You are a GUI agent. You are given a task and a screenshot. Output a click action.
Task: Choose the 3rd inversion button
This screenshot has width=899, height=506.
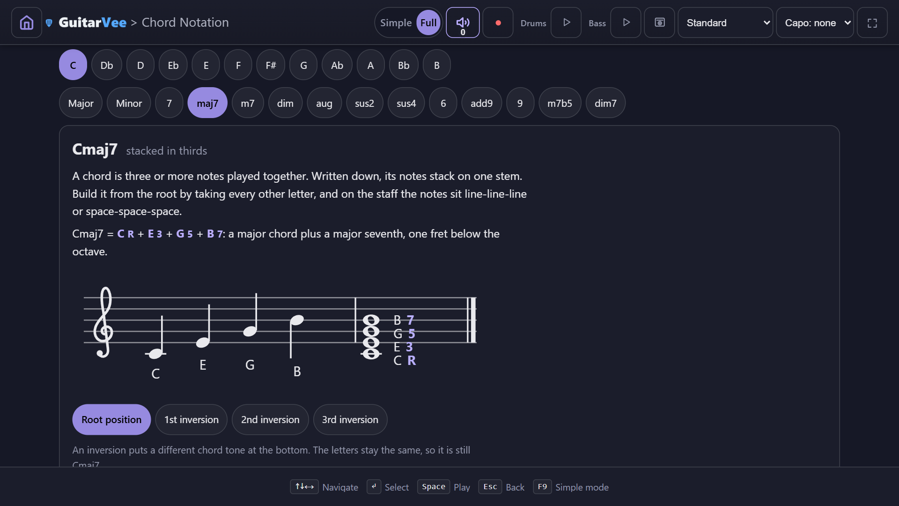point(350,419)
